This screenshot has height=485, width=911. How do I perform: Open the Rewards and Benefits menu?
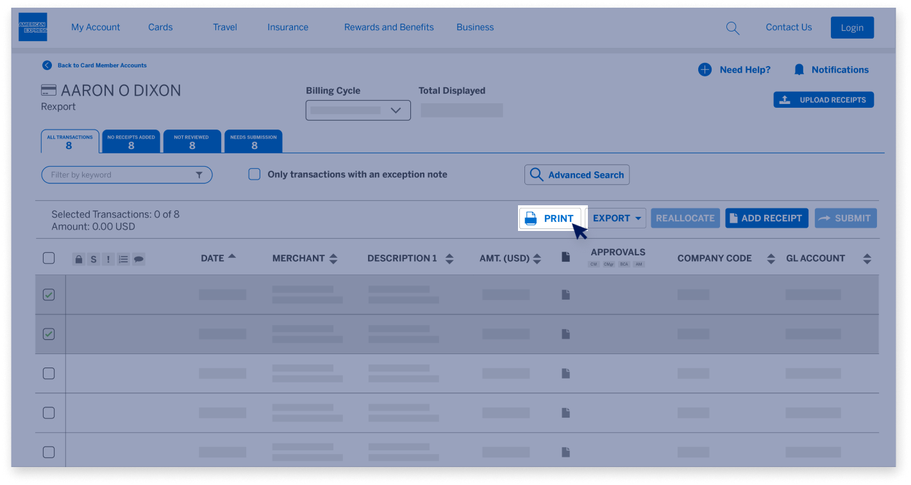[389, 27]
